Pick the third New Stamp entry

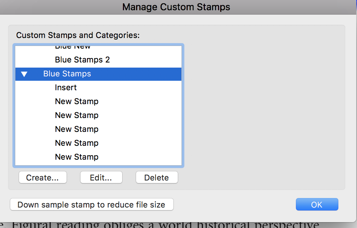tap(77, 129)
